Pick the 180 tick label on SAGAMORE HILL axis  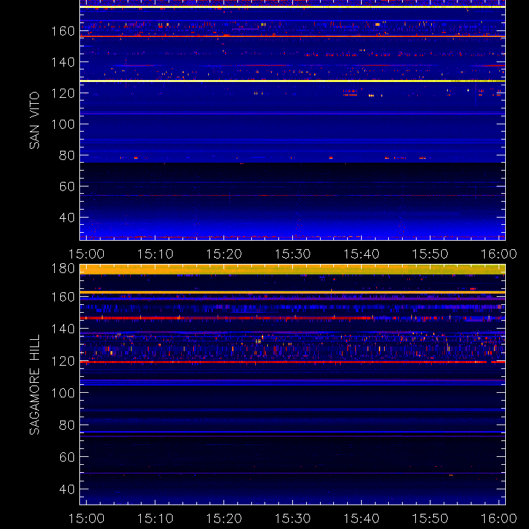click(63, 268)
